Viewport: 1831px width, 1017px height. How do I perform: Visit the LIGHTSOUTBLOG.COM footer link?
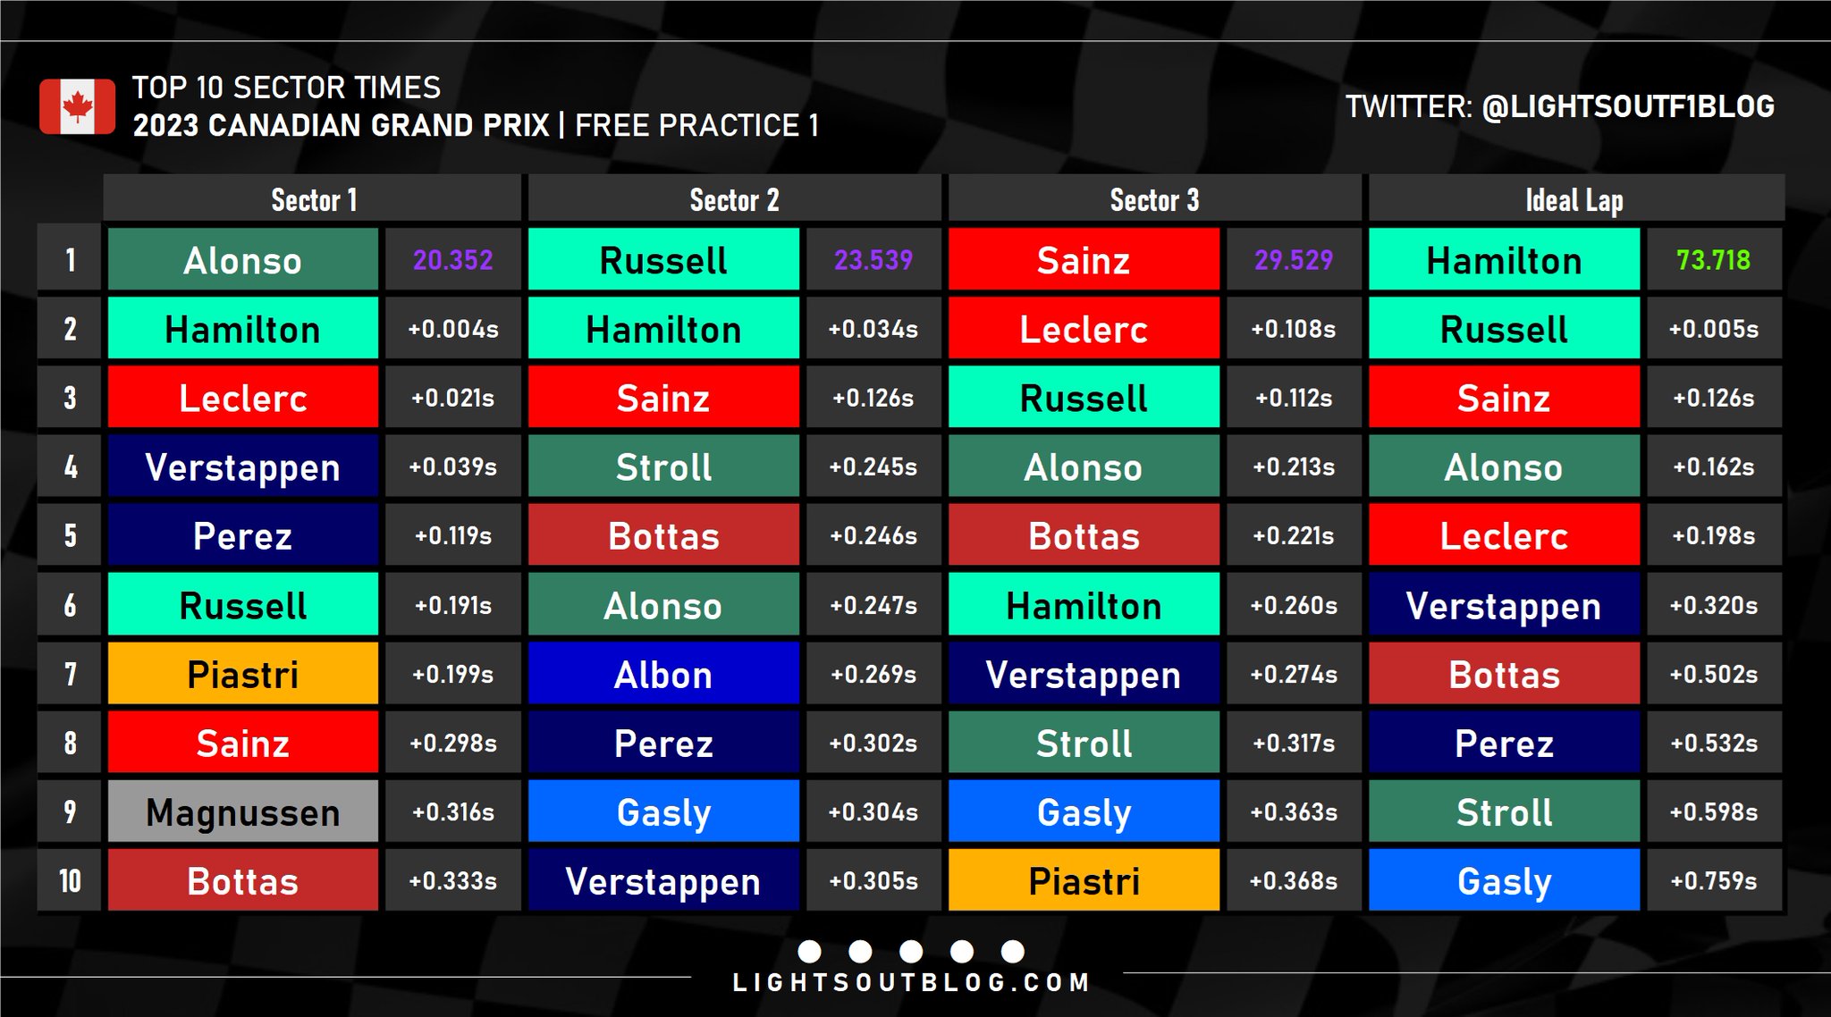tap(911, 983)
